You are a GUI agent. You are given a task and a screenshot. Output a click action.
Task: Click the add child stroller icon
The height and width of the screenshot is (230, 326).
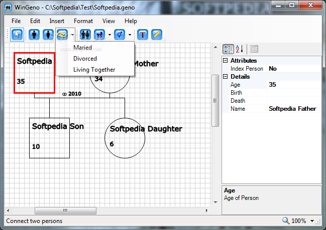pos(99,35)
